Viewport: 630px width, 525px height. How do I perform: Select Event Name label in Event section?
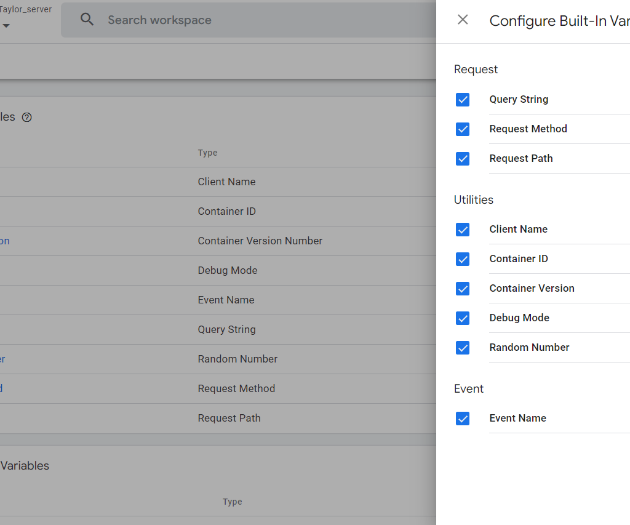517,418
